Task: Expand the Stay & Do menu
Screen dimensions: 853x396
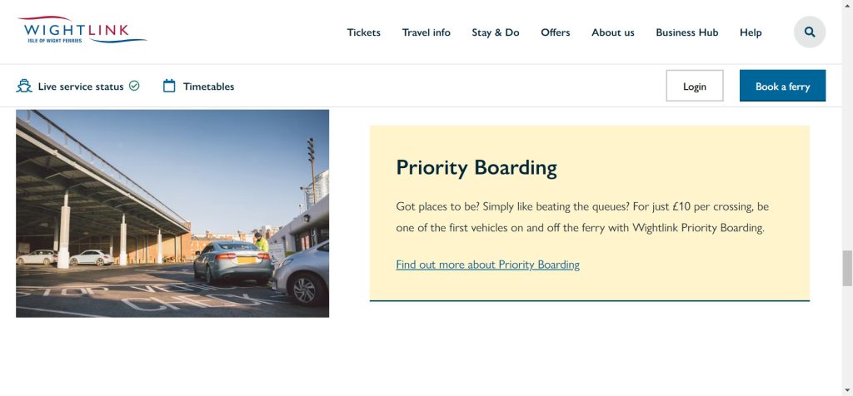Action: pyautogui.click(x=495, y=32)
